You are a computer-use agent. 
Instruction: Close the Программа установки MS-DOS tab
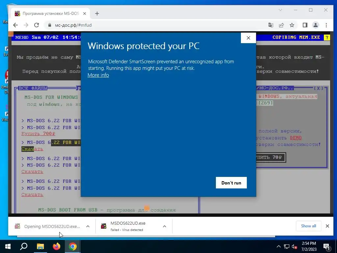[85, 14]
